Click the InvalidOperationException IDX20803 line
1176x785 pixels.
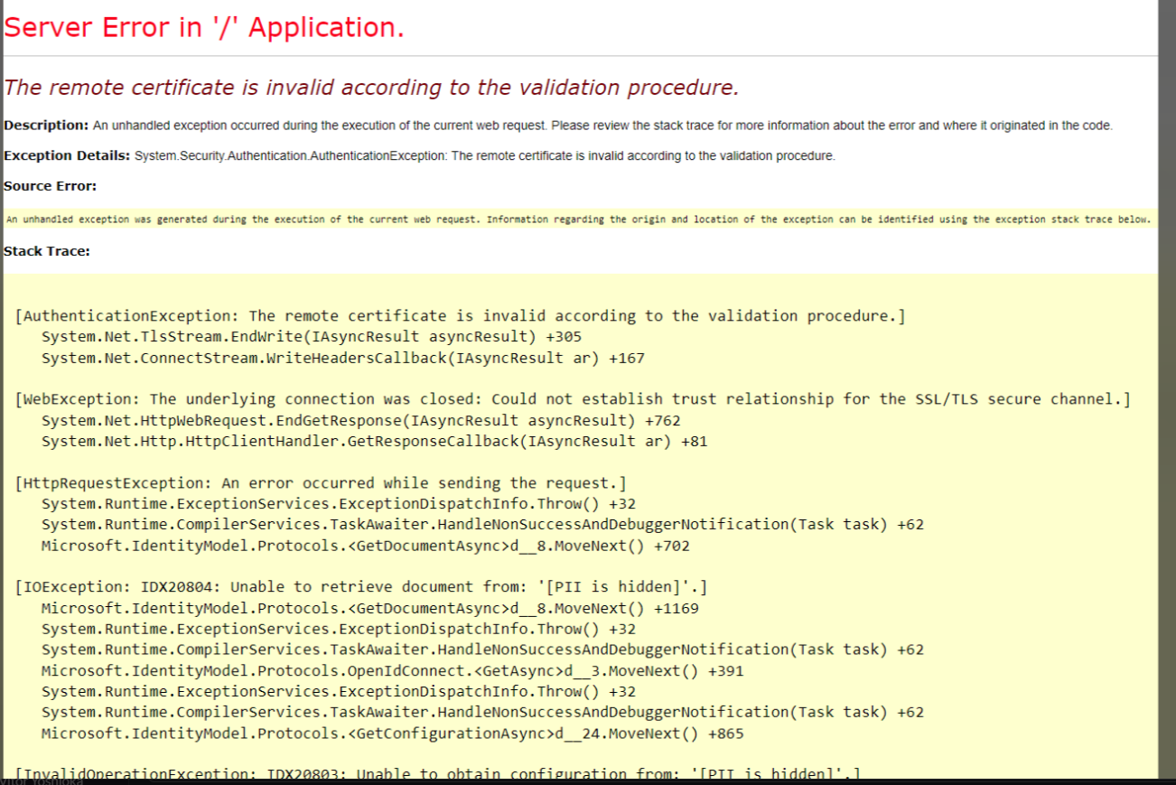point(438,774)
